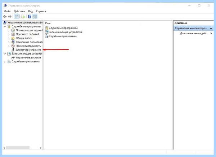
Task: Click Службы и приложения icon in center list
Action: [x=47, y=36]
